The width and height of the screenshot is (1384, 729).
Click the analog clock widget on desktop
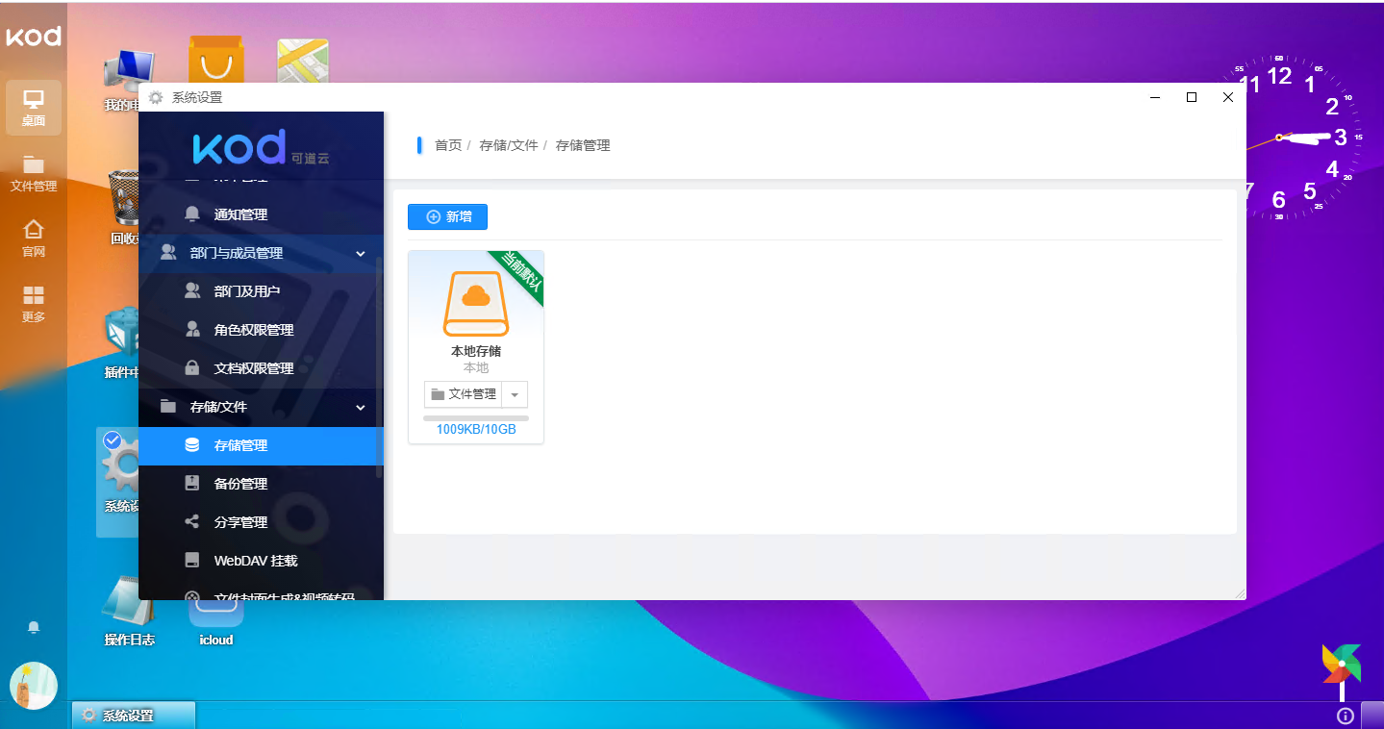point(1294,138)
